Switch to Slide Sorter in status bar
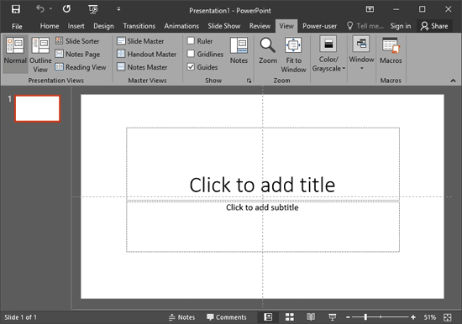Viewport: 462px width, 324px height. point(290,317)
